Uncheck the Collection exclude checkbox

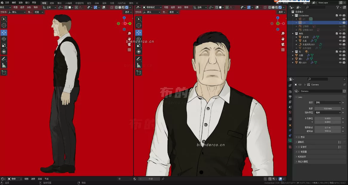337,15
